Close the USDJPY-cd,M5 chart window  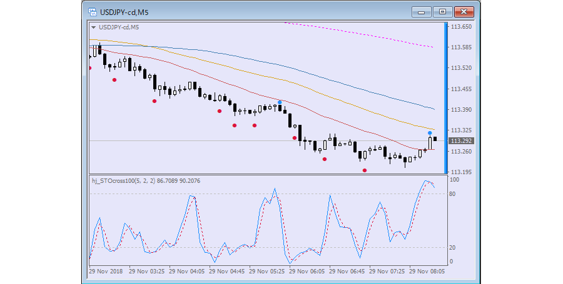(464, 12)
